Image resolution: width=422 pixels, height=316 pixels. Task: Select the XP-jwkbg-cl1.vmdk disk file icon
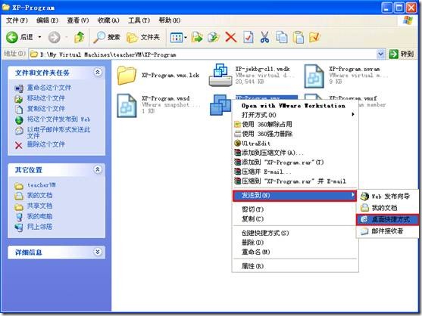(220, 75)
